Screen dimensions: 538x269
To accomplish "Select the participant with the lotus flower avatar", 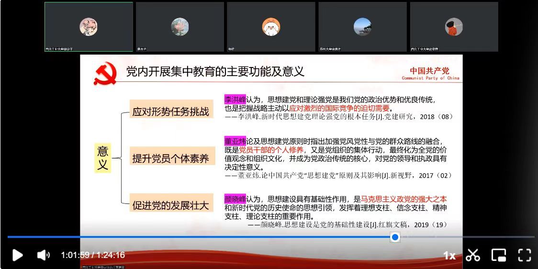I will pyautogui.click(x=180, y=27).
